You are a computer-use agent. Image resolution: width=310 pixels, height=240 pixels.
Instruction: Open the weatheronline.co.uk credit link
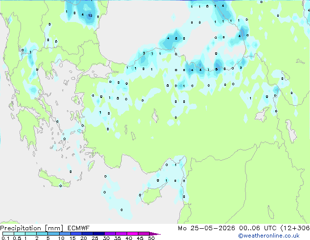point(269,236)
